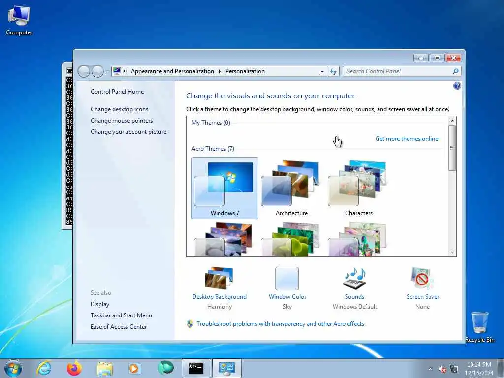Select the Landscapes theme thumbnail below Windows 7
The width and height of the screenshot is (504, 378).
click(224, 240)
